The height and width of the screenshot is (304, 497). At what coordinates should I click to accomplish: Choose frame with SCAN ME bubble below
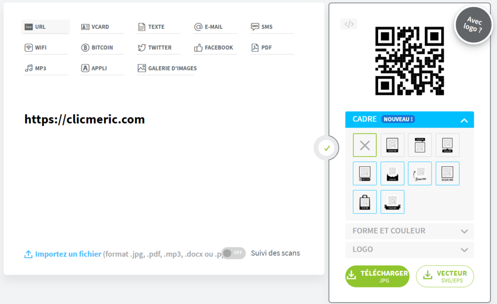coord(447,145)
